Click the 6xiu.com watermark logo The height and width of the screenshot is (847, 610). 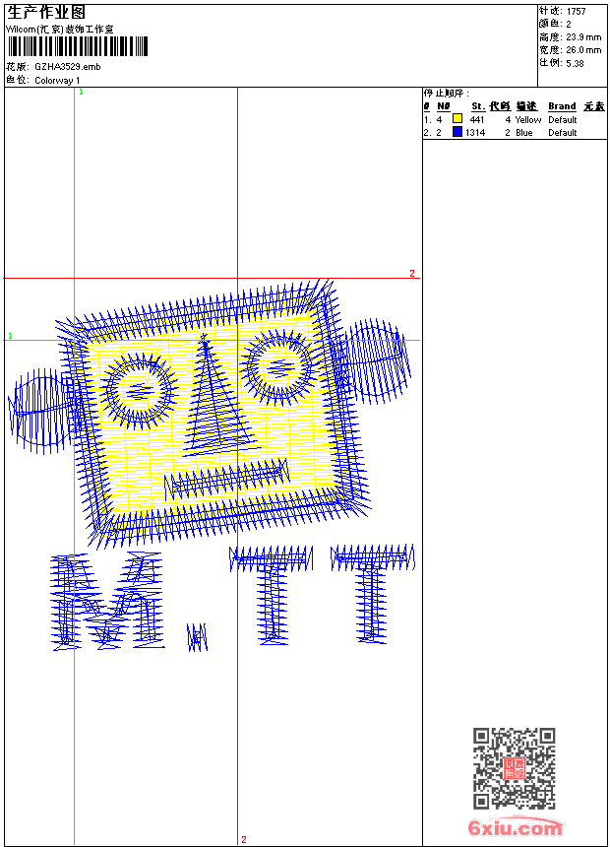pos(515,828)
